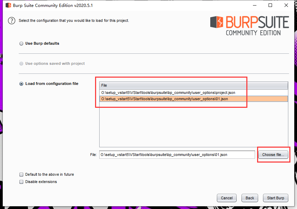
Task: Click the Burp Suite title bar icon
Action: [8, 5]
